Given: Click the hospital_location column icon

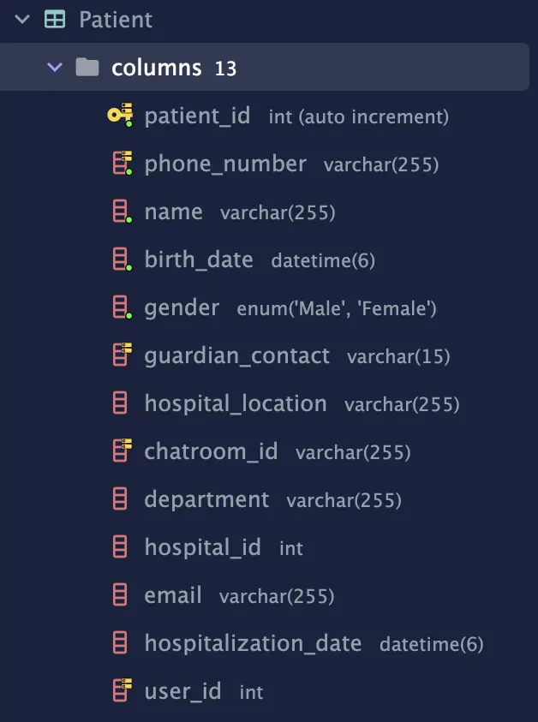Looking at the screenshot, I should (x=121, y=403).
